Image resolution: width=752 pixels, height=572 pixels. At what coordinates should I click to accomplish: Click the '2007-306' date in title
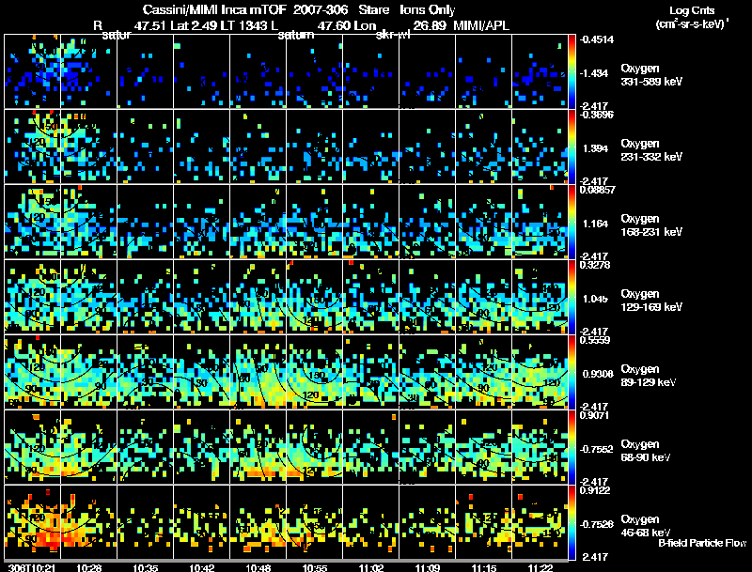pos(321,9)
